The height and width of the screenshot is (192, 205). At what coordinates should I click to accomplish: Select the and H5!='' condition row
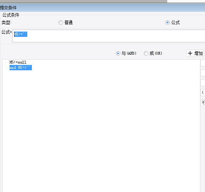[x=21, y=68]
